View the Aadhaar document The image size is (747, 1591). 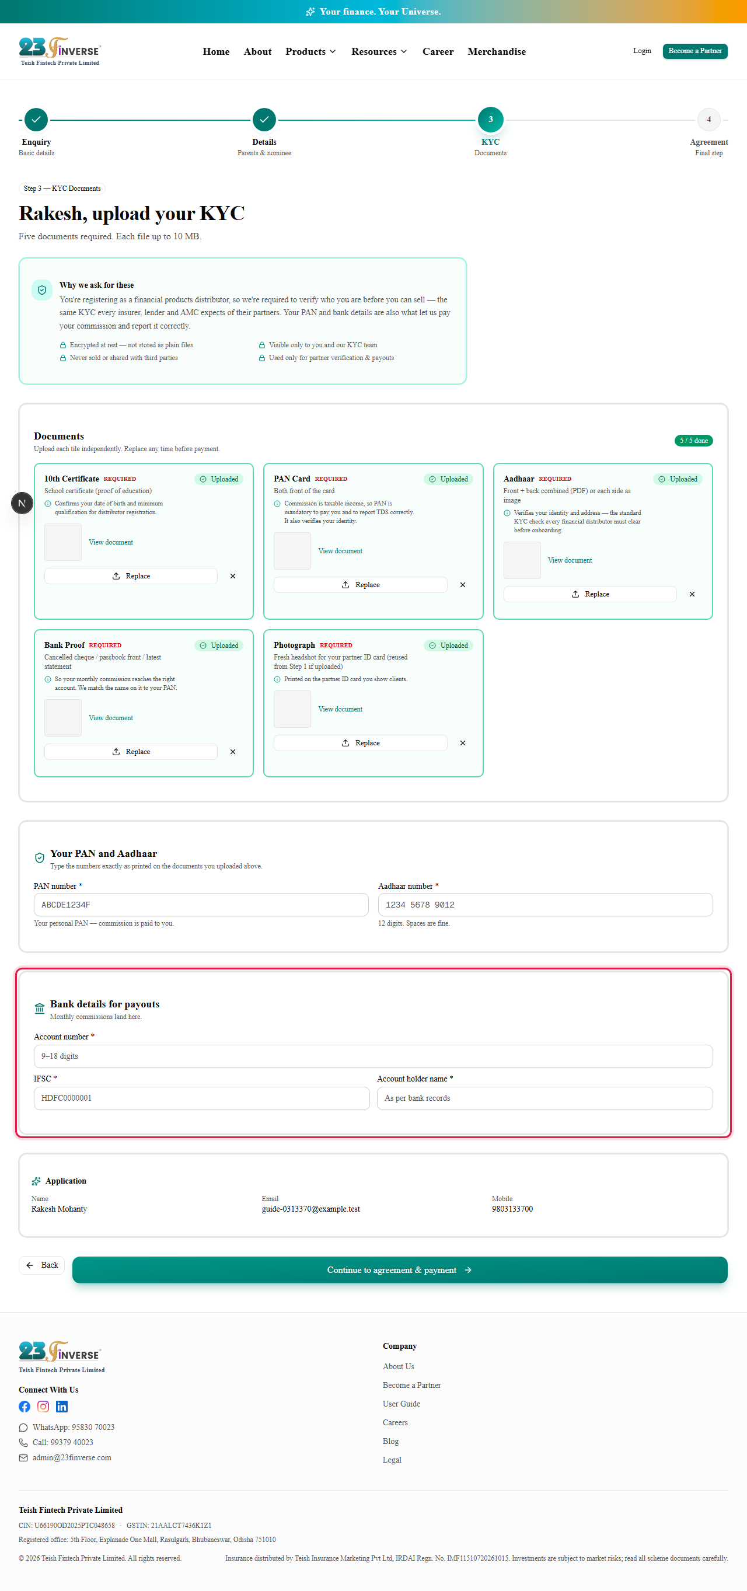(x=570, y=560)
